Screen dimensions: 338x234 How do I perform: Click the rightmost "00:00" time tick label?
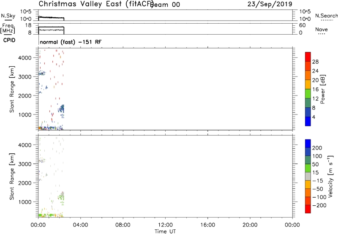pos(292,225)
